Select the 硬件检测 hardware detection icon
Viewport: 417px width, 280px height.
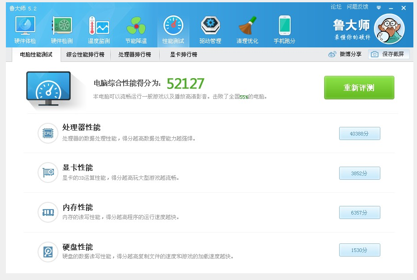62,26
